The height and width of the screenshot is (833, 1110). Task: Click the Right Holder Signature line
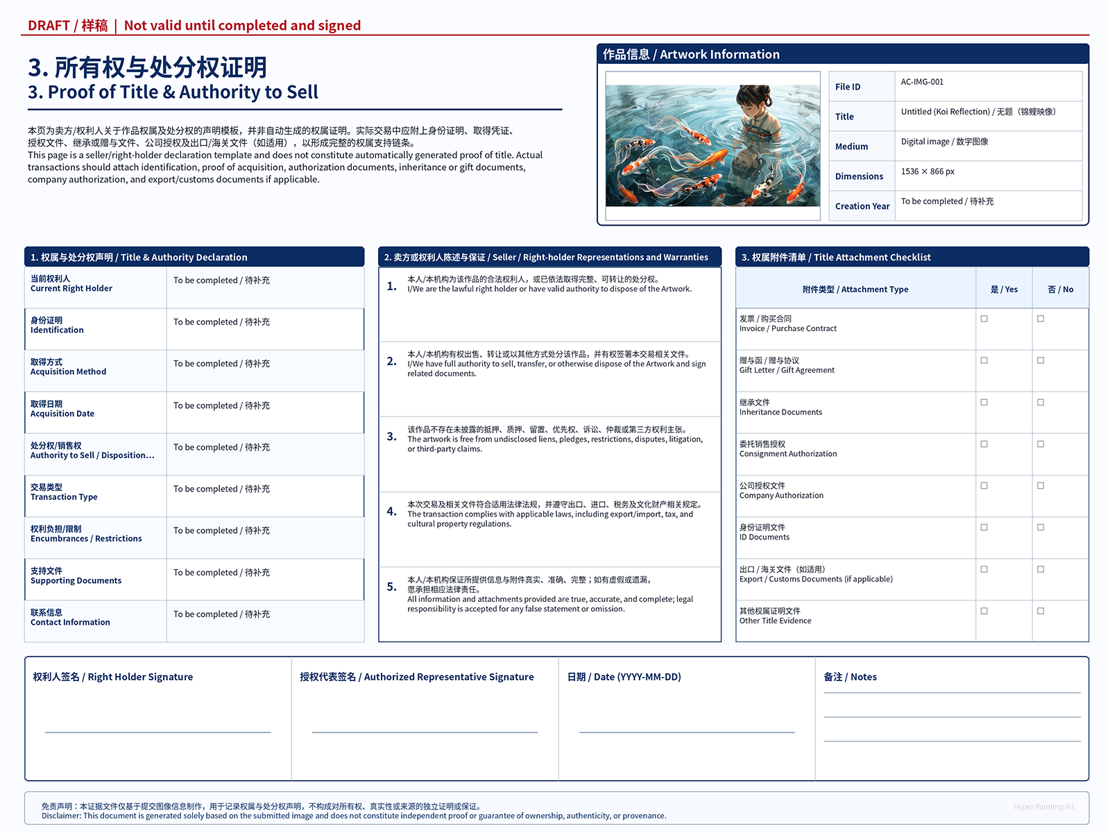pyautogui.click(x=157, y=732)
